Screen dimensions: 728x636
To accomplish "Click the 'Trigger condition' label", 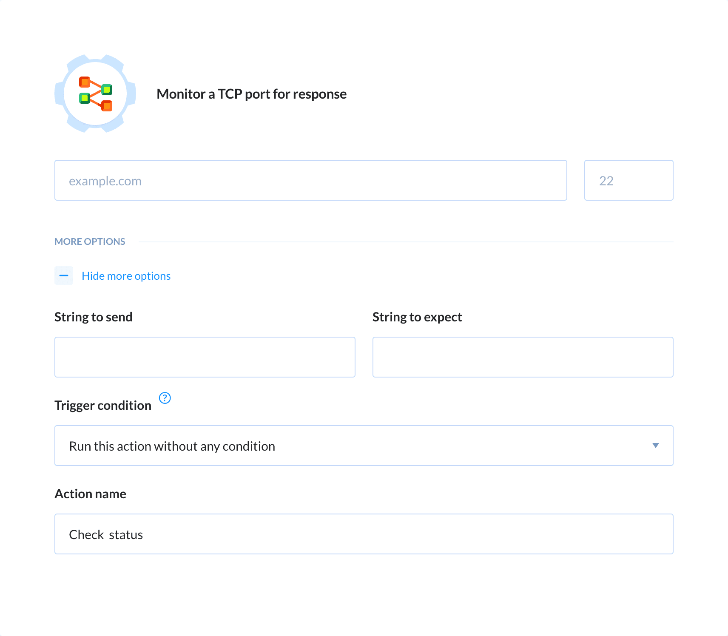I will pos(103,406).
